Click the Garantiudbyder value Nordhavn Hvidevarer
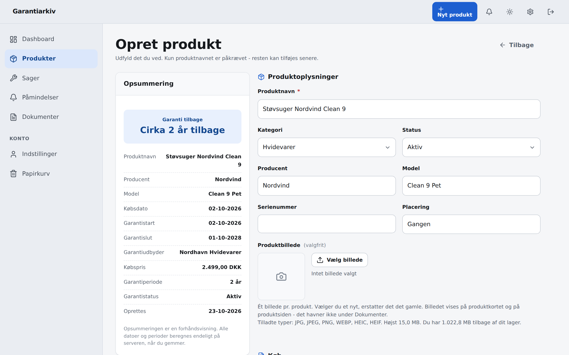569x355 pixels. (210, 252)
